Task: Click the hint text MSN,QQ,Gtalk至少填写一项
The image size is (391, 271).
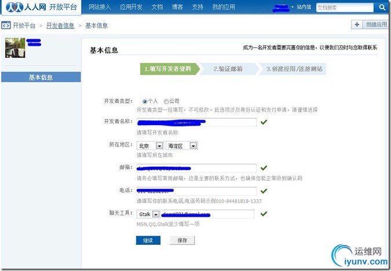Action: 168,224
